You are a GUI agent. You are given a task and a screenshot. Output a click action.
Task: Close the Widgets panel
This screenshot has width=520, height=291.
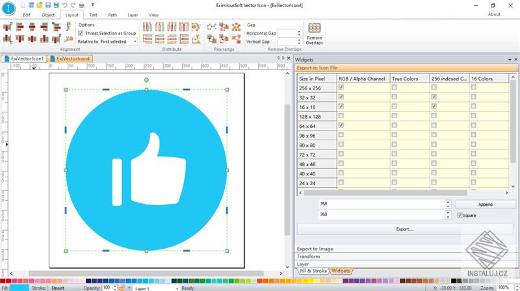pos(515,60)
